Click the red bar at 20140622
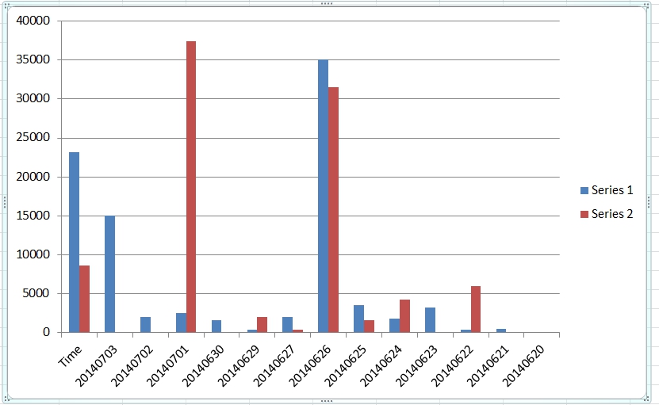The width and height of the screenshot is (659, 405). point(476,309)
